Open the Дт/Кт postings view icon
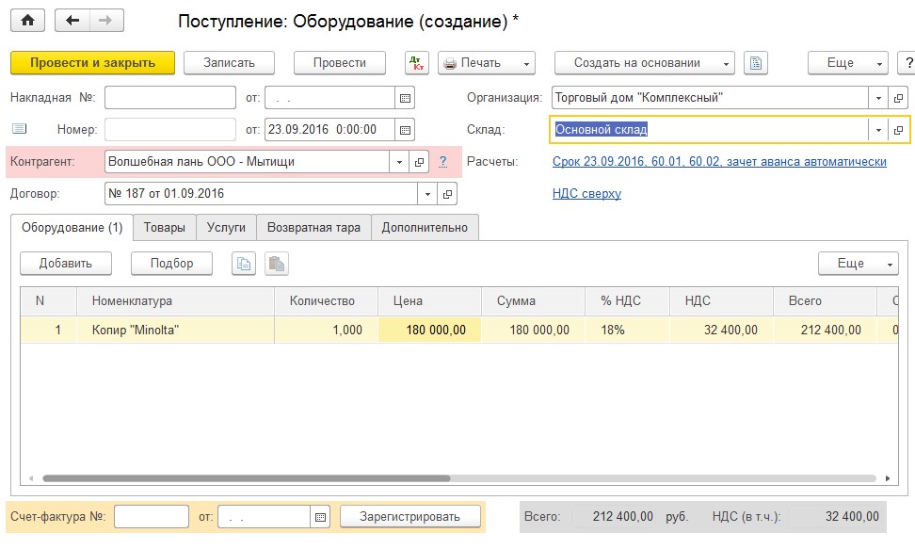This screenshot has width=915, height=549. 415,62
